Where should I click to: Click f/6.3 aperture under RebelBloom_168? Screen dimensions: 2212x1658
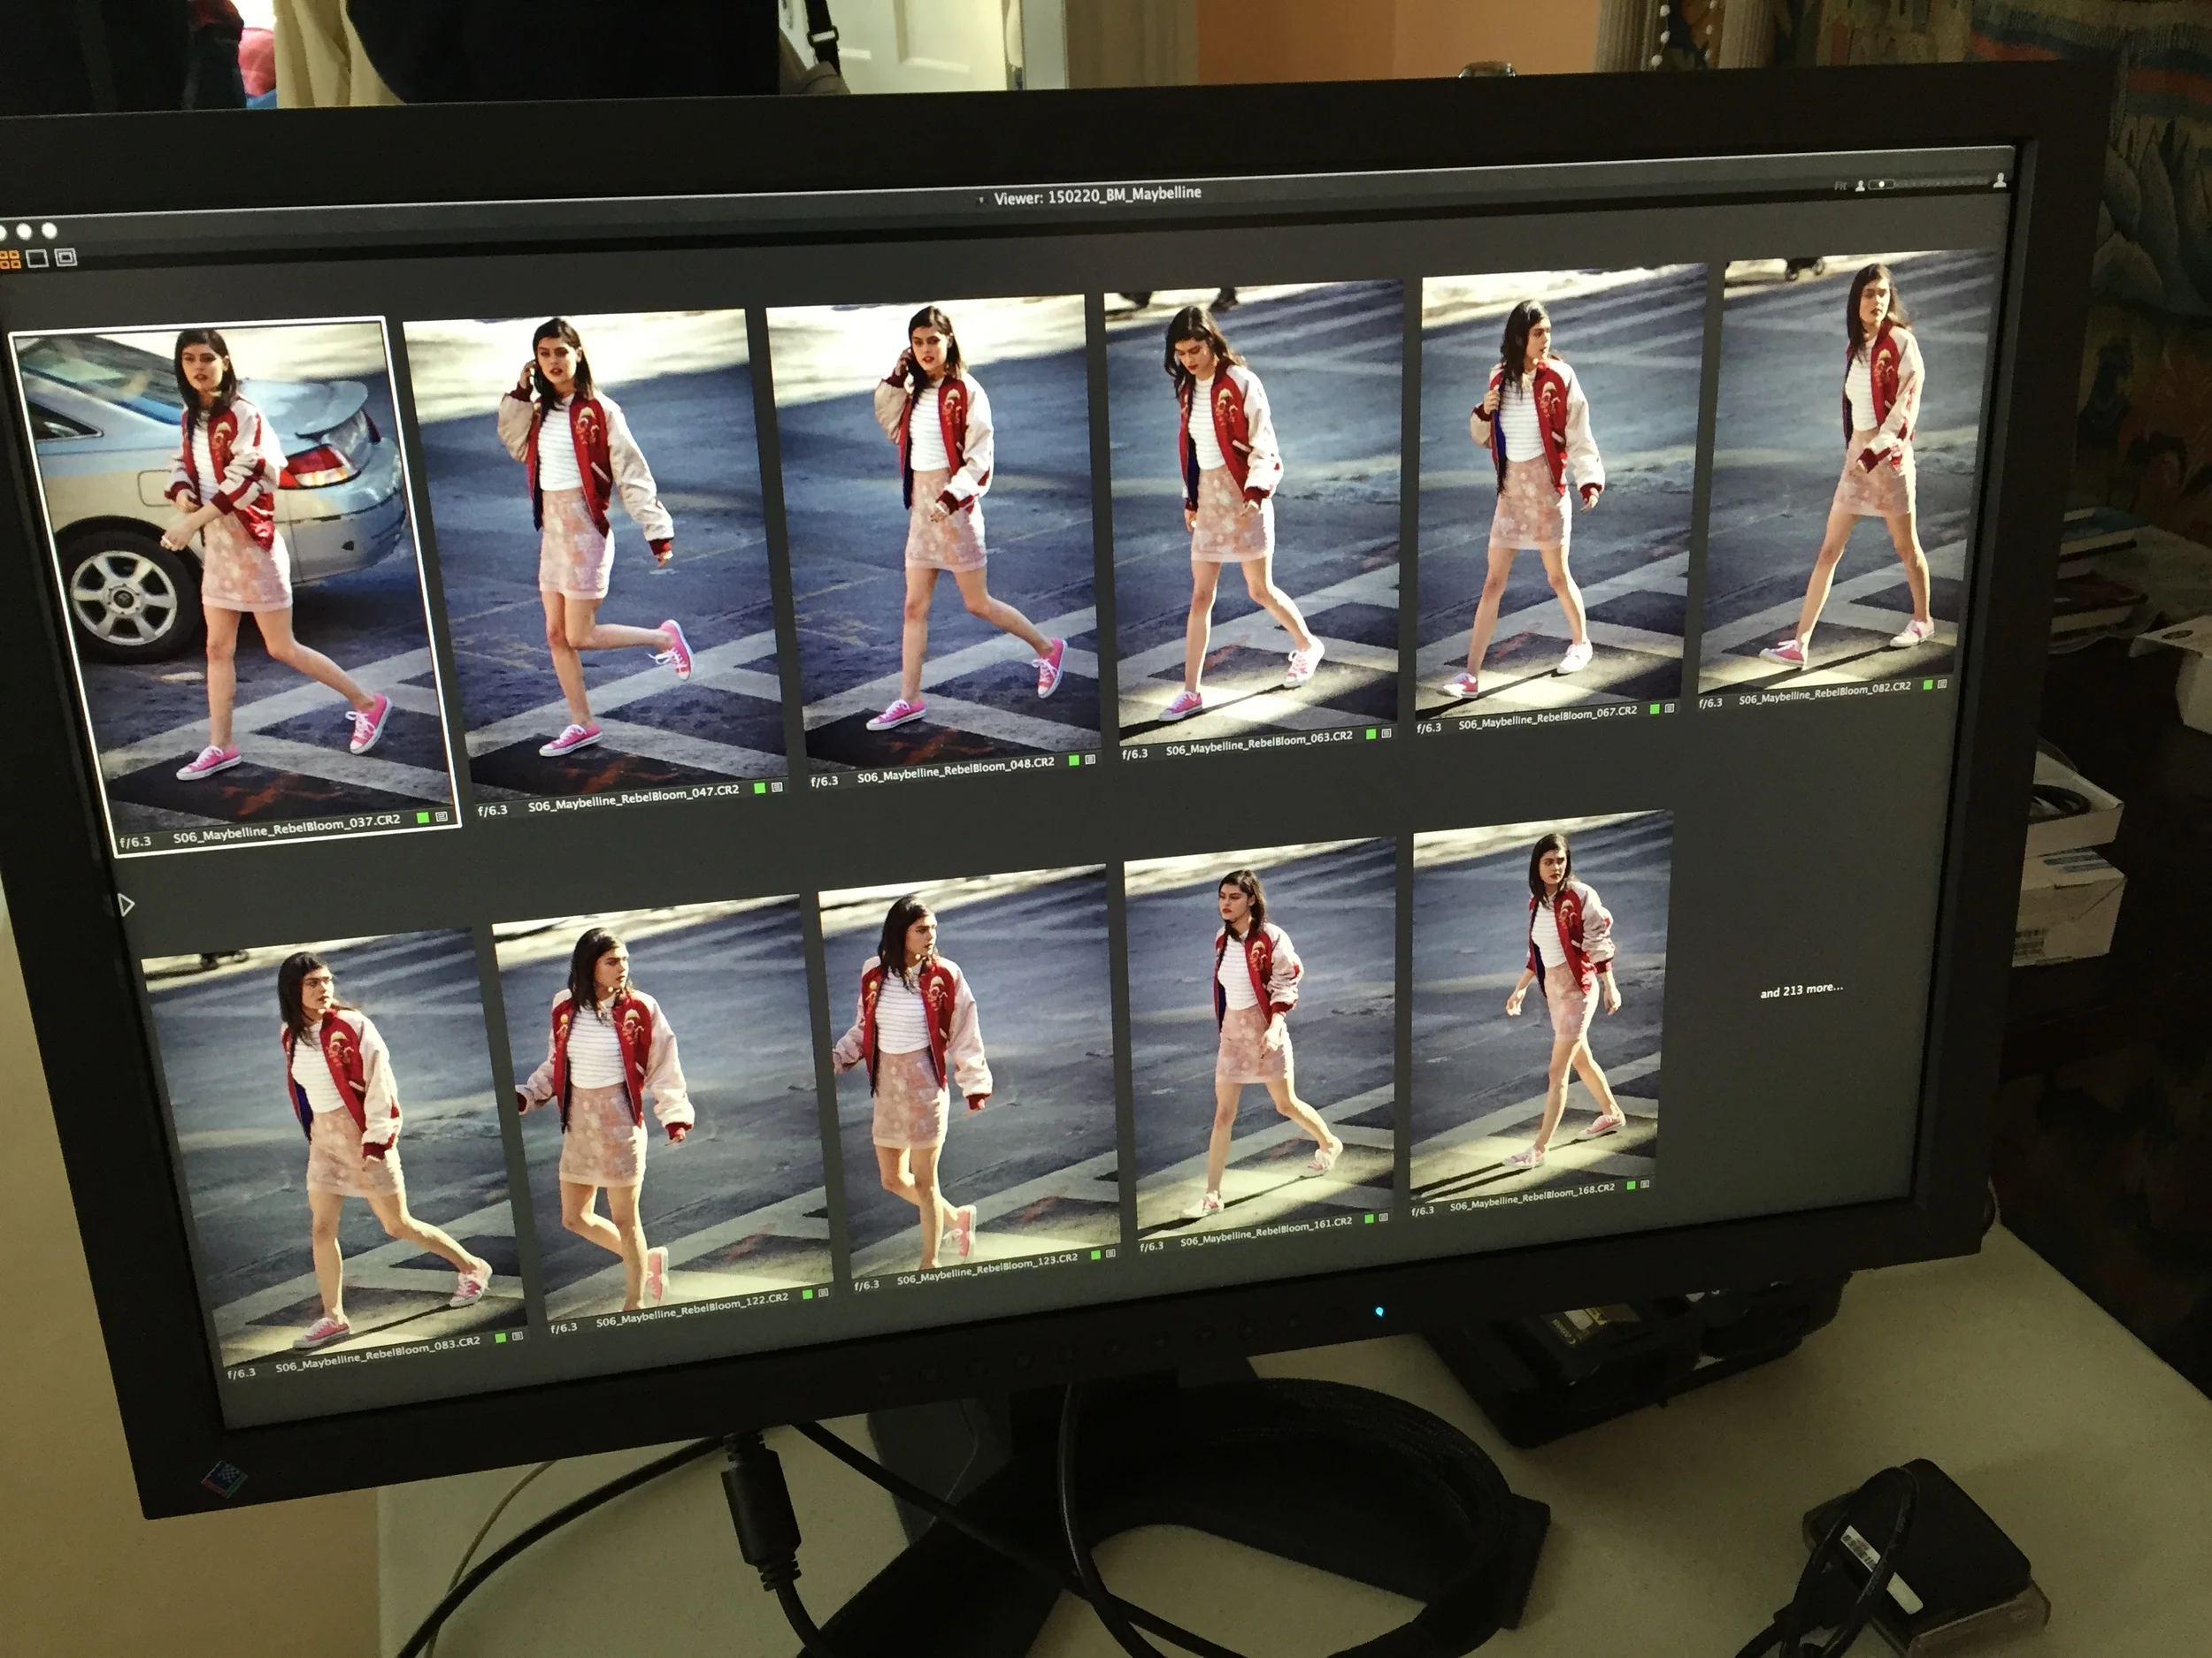pos(1423,1211)
